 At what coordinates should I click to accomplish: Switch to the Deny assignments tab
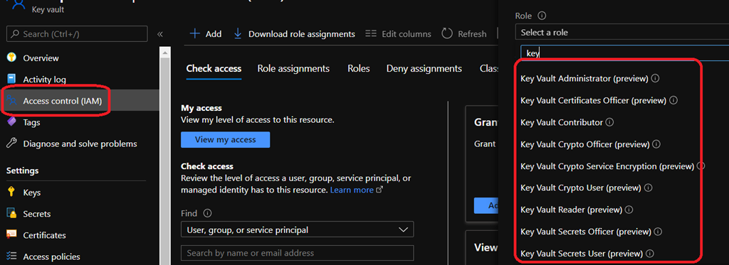[424, 69]
